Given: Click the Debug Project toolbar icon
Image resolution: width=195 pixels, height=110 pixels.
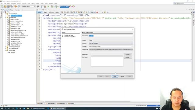Looking at the screenshot, I should click(x=52, y=6).
